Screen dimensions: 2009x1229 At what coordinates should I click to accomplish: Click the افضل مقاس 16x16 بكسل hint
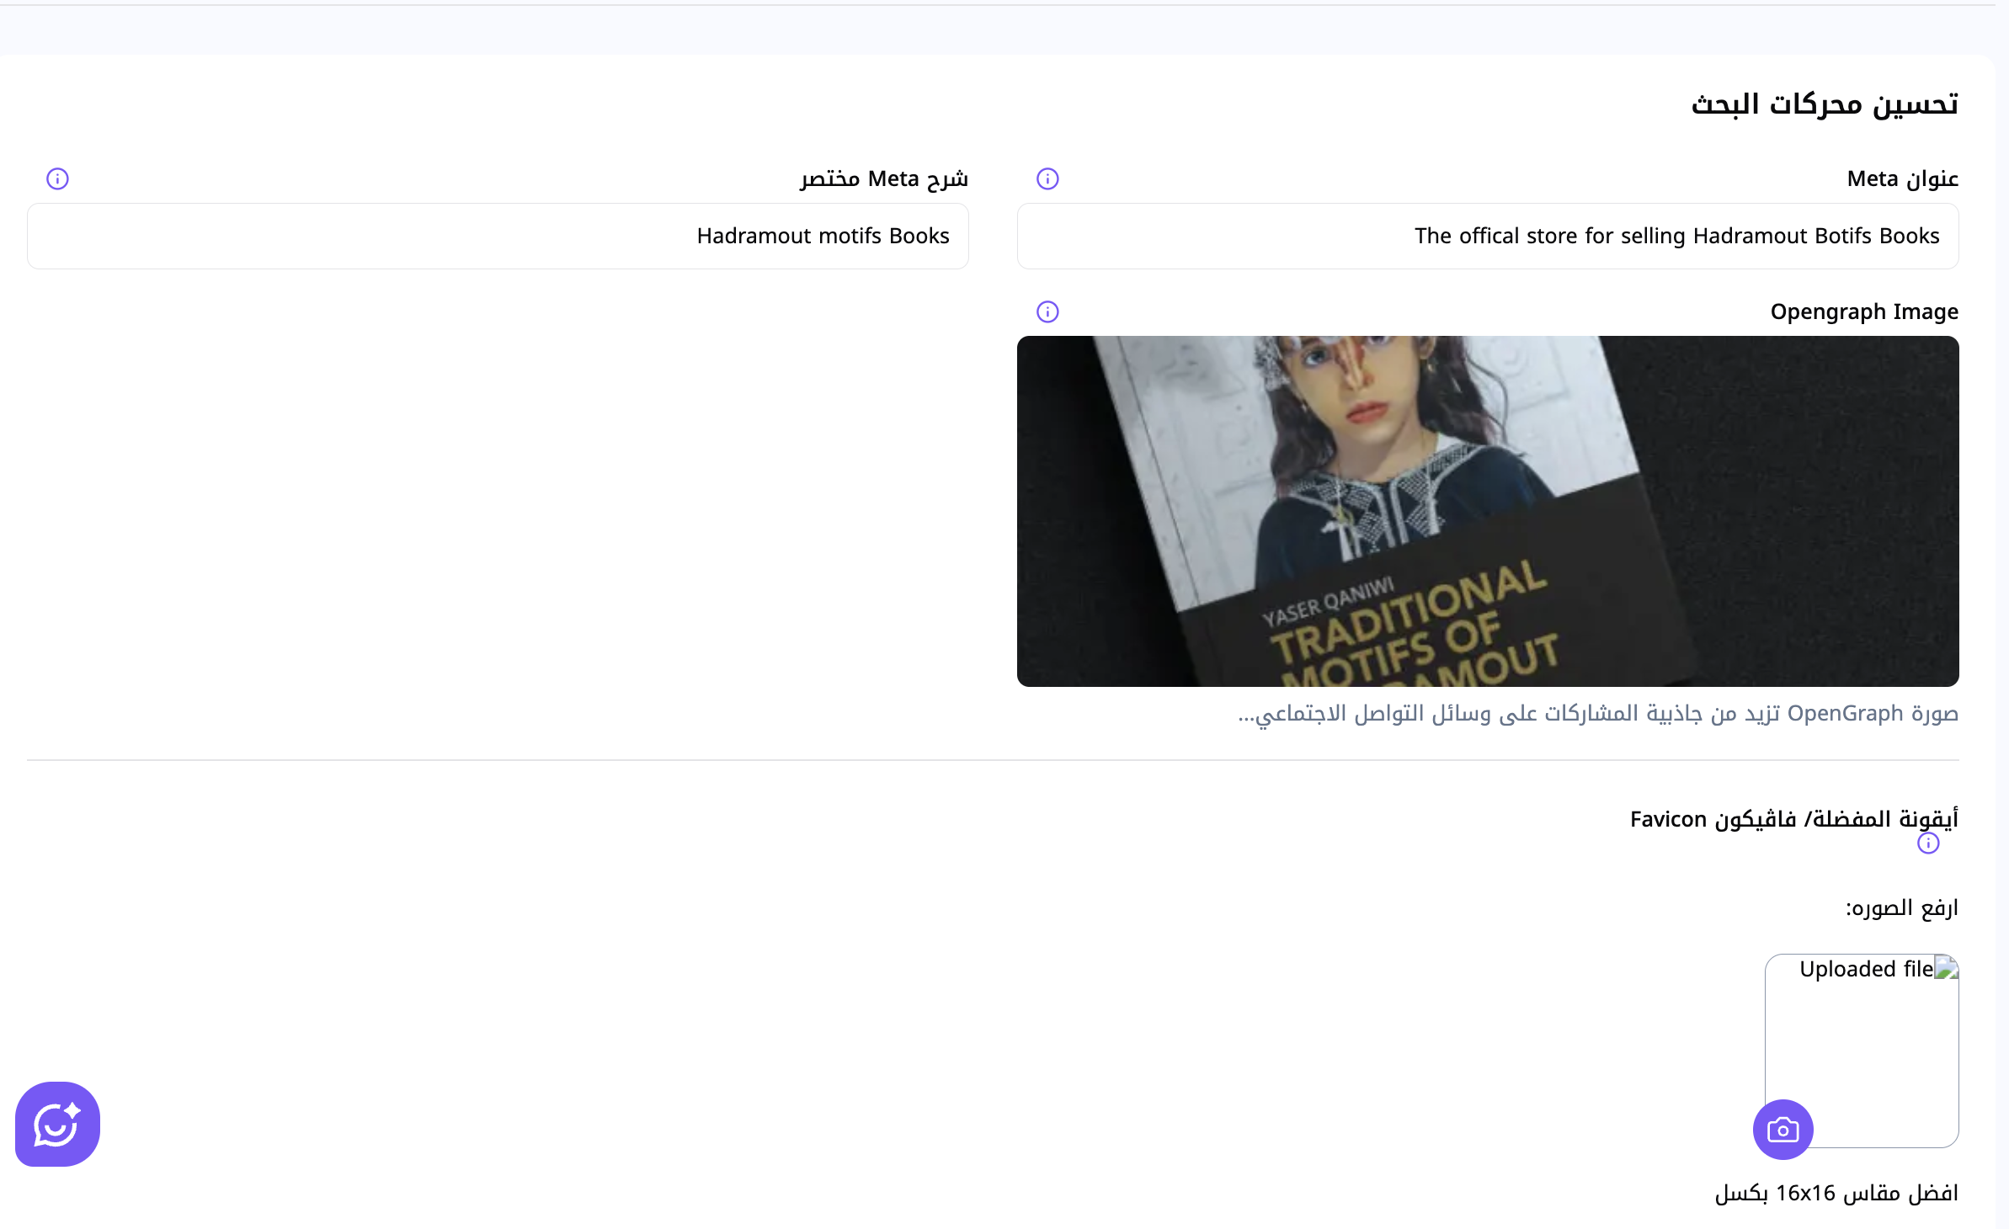(x=1836, y=1193)
